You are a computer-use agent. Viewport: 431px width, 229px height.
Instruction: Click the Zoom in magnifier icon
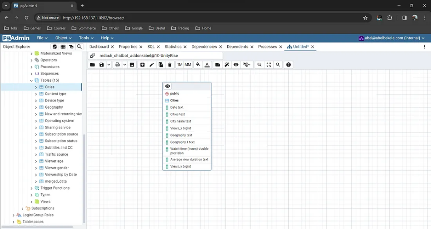tap(259, 65)
